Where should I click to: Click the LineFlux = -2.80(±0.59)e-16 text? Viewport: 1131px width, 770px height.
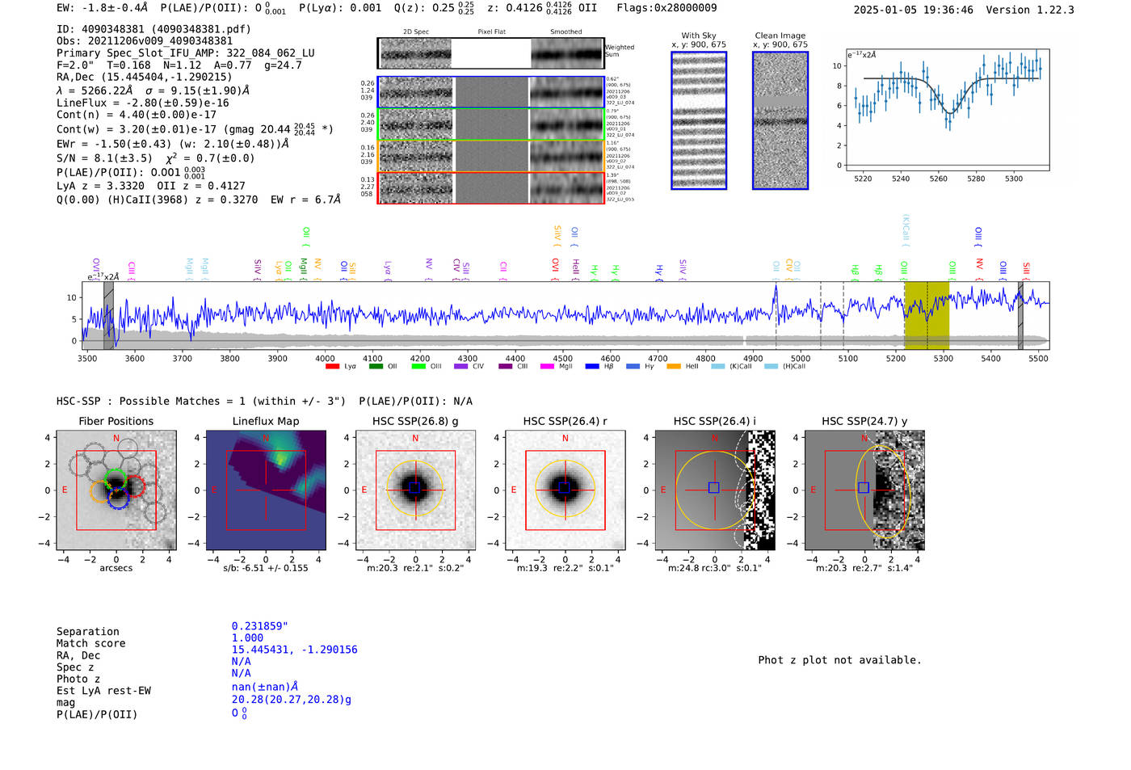pyautogui.click(x=143, y=103)
